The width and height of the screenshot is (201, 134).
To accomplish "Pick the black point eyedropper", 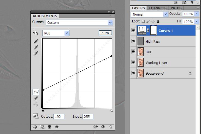I will (36, 41).
